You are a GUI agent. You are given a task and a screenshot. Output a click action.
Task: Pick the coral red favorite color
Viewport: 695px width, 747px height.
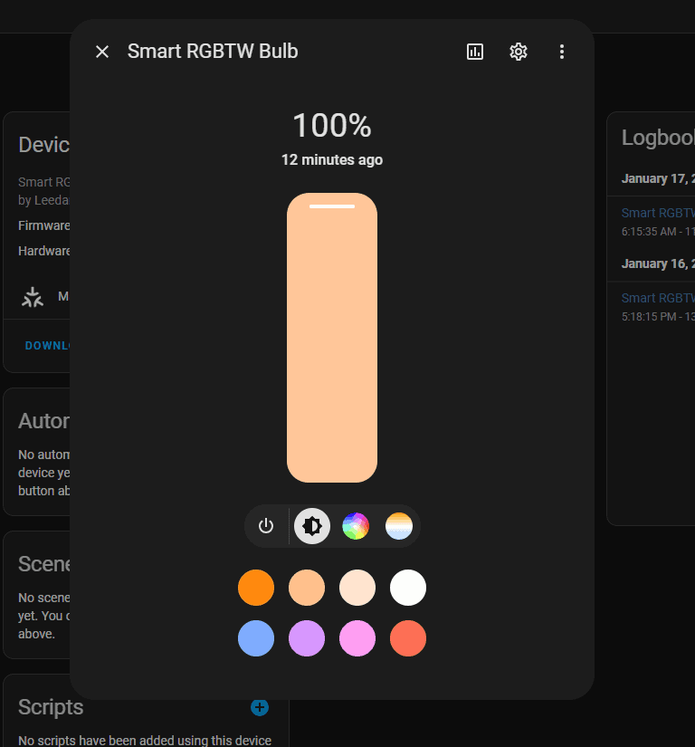click(x=408, y=638)
